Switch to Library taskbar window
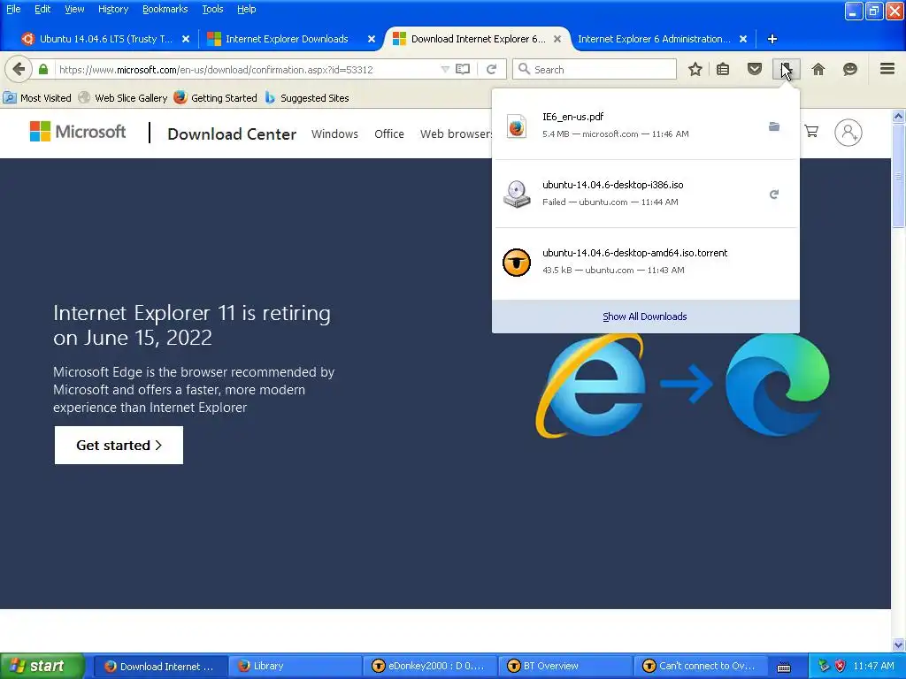906x679 pixels. pos(295,667)
